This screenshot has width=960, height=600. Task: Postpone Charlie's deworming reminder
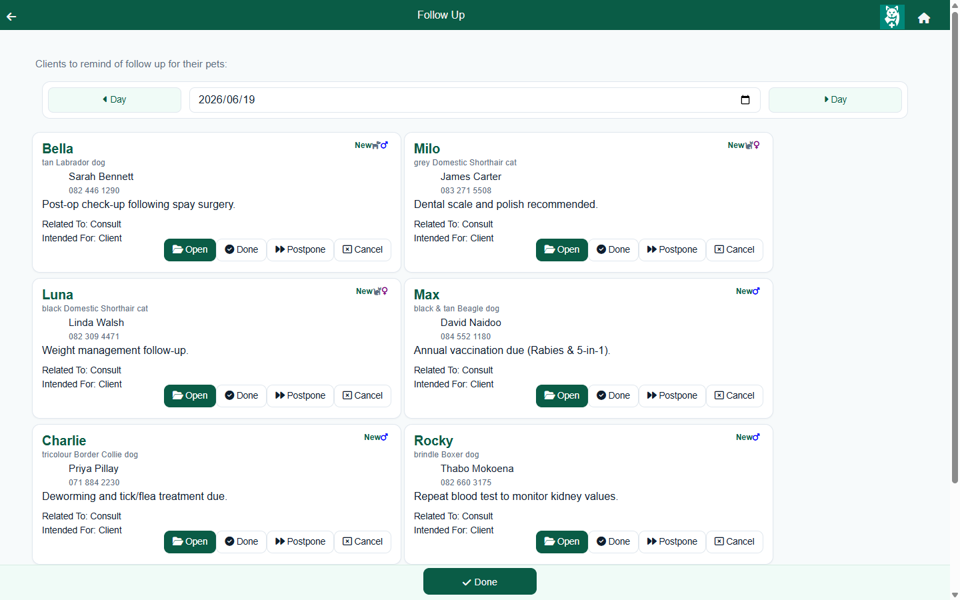(300, 542)
